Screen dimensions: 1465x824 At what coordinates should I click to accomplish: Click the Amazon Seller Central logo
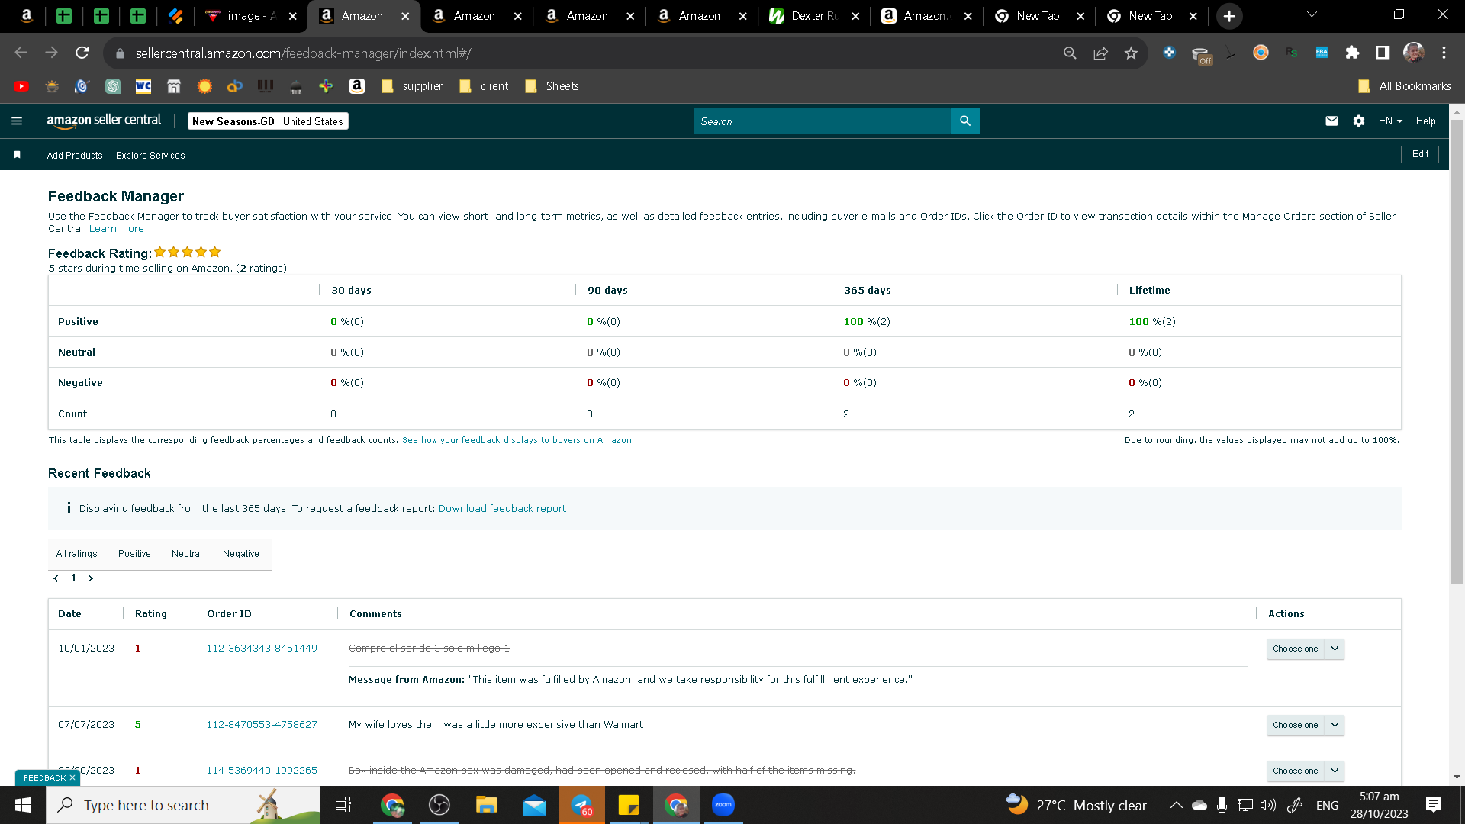click(x=104, y=121)
